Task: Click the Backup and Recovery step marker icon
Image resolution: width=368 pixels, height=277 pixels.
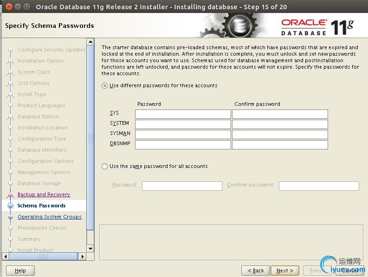Action: pyautogui.click(x=10, y=195)
